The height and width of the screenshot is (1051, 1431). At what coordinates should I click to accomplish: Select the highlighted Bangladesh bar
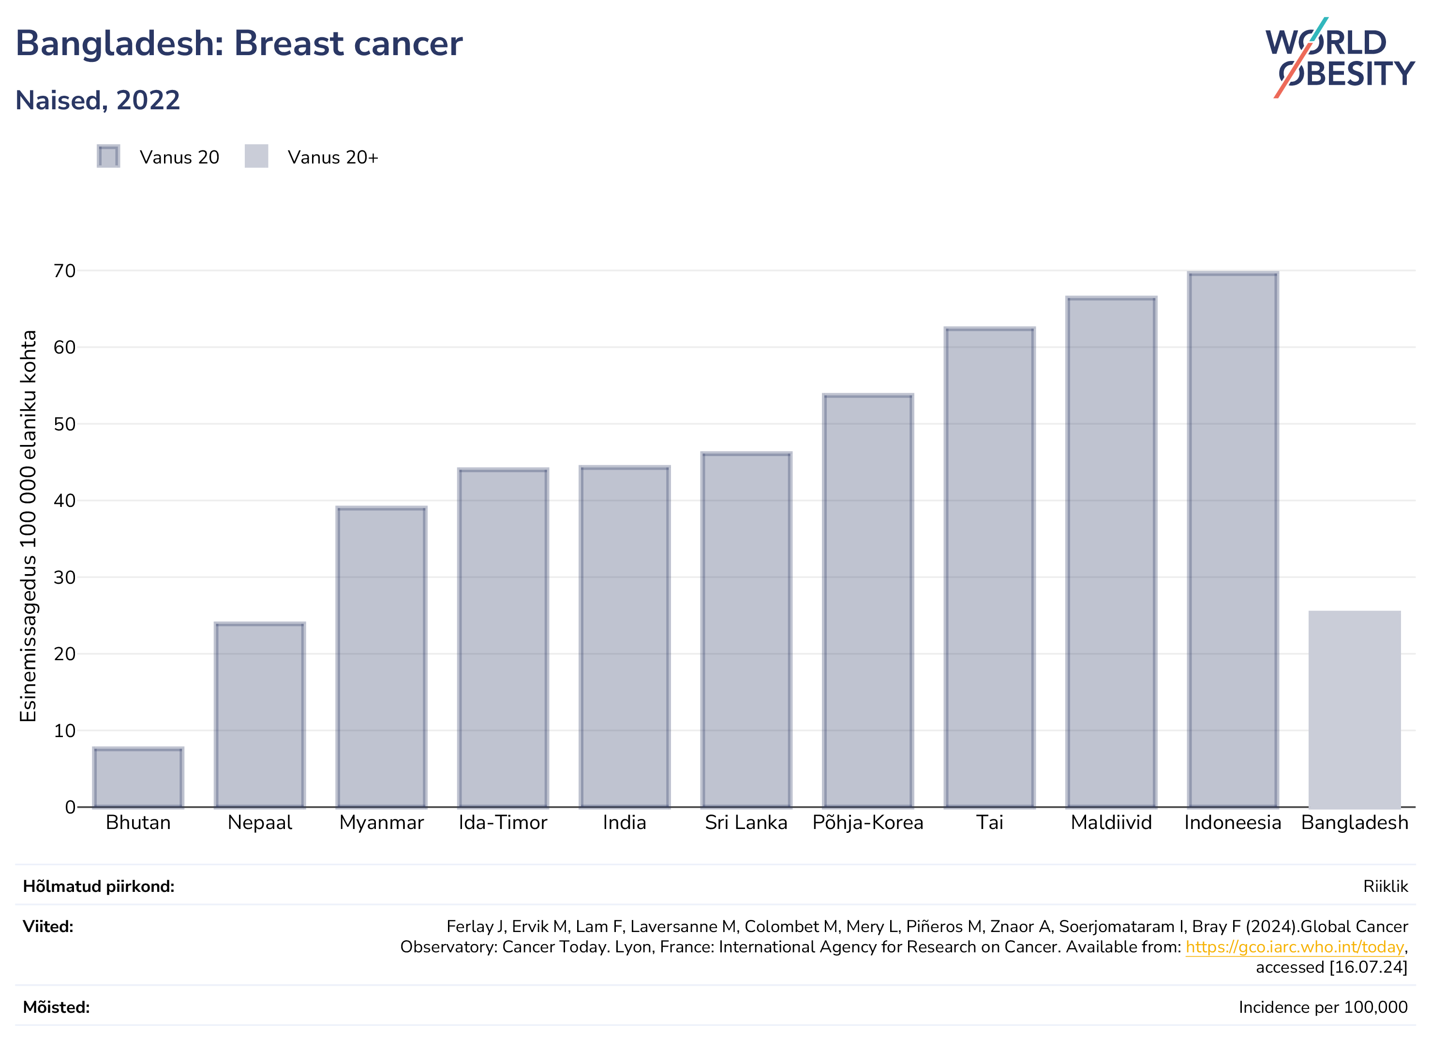(1355, 710)
